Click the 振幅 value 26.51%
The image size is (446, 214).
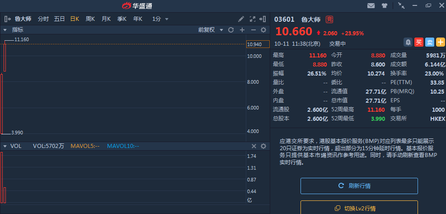[317, 73]
